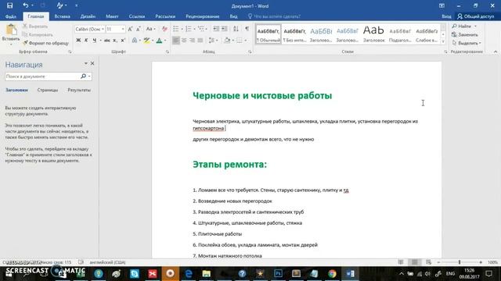
Task: Switch to the Рецензирование ribbon tab
Action: pyautogui.click(x=203, y=16)
